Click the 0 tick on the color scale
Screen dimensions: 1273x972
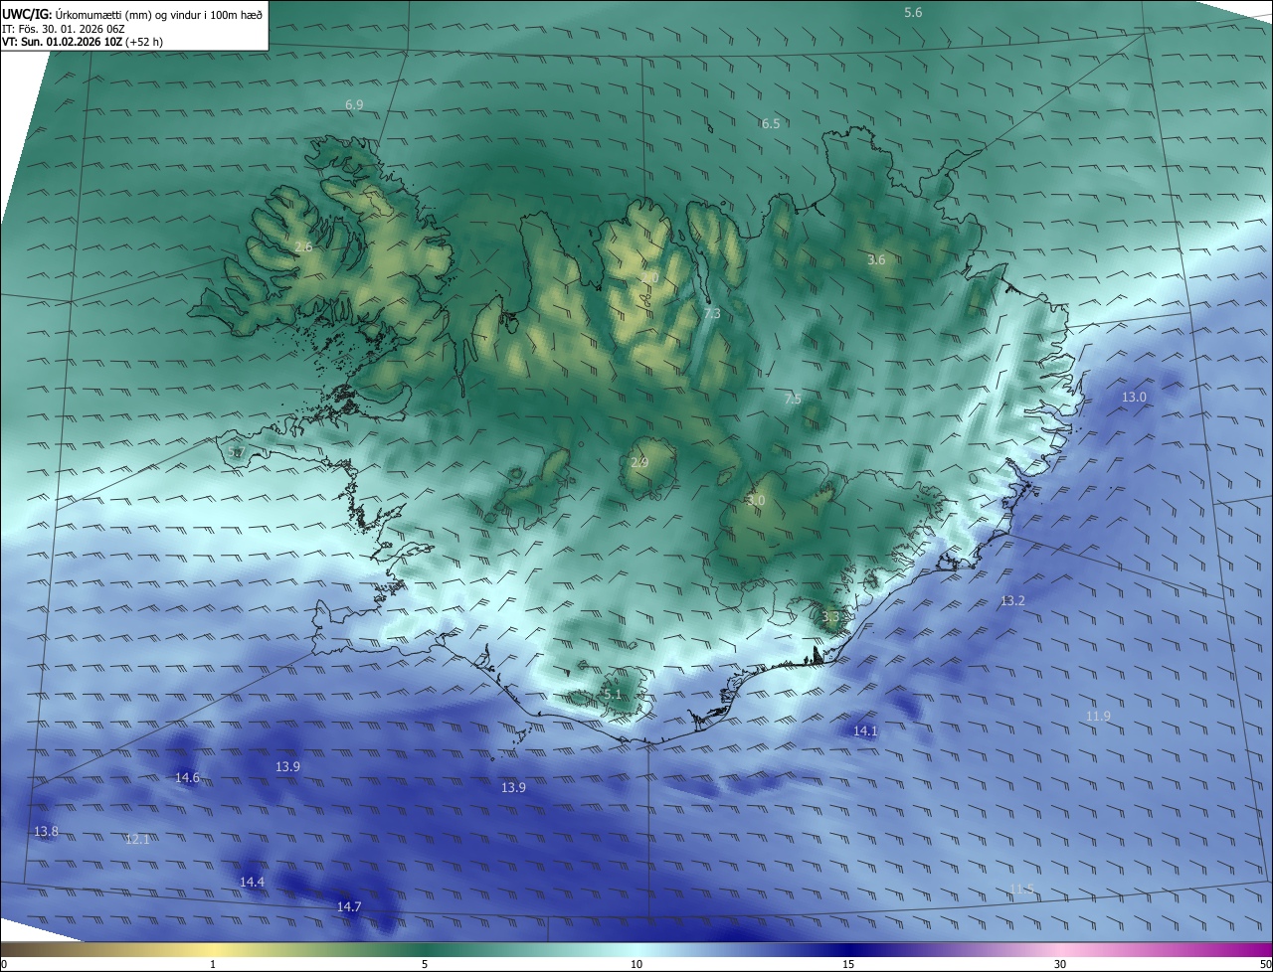(4, 964)
